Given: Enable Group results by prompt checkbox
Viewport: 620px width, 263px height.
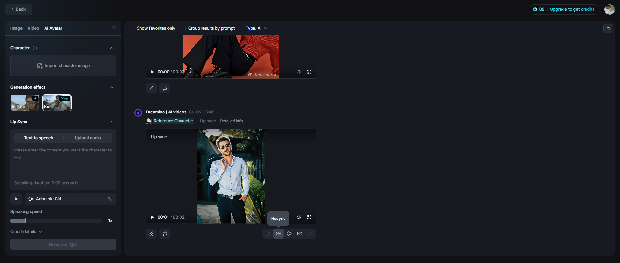Looking at the screenshot, I should pos(183,28).
